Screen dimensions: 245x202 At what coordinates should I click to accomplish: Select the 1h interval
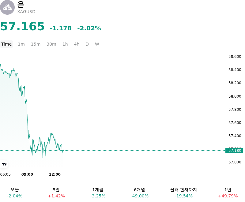pos(65,44)
